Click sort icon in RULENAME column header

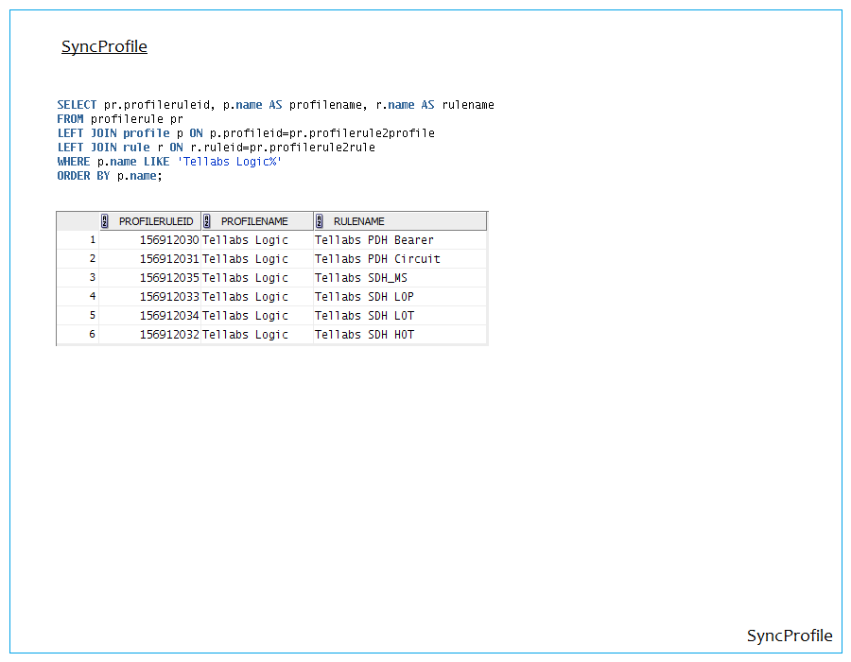320,221
